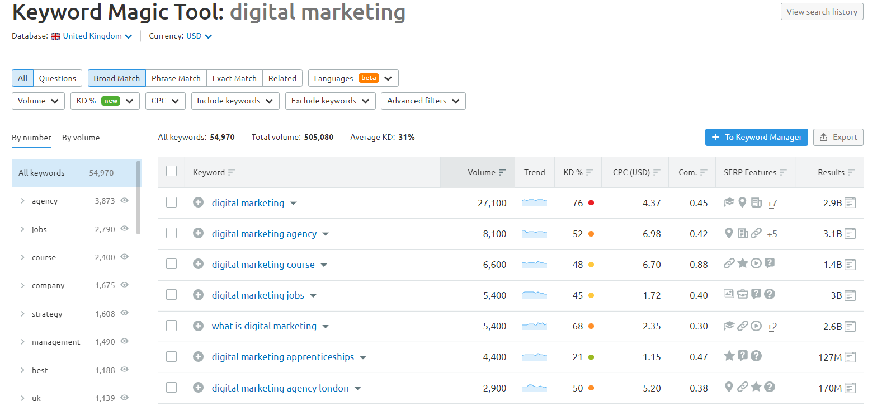Add 'digital marketing apprenticeships' via plus icon
The width and height of the screenshot is (882, 410).
pyautogui.click(x=198, y=356)
